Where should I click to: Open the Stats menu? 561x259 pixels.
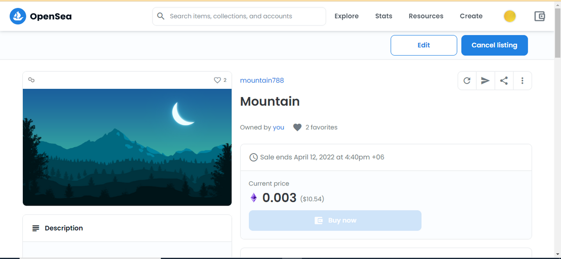pyautogui.click(x=383, y=16)
